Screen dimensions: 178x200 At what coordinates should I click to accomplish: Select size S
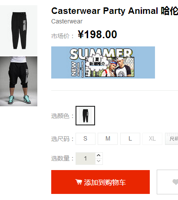pos(86,139)
